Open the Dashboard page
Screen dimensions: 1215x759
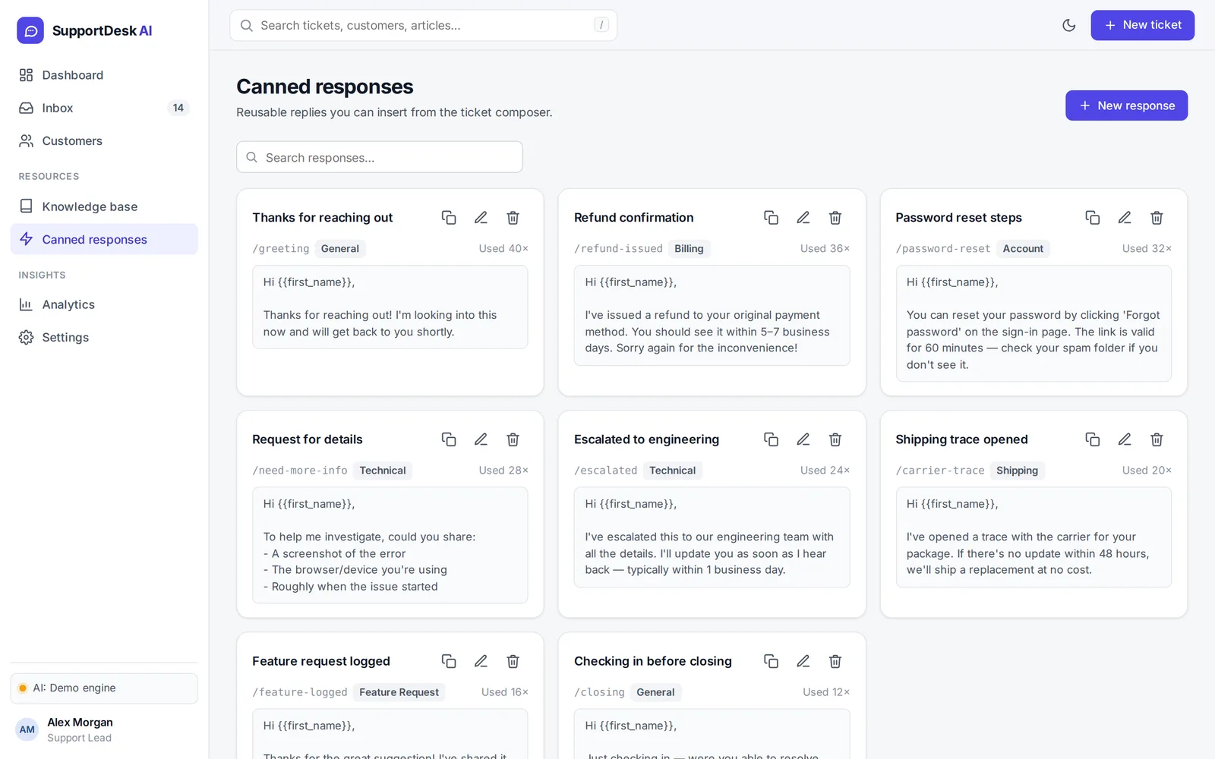point(104,75)
